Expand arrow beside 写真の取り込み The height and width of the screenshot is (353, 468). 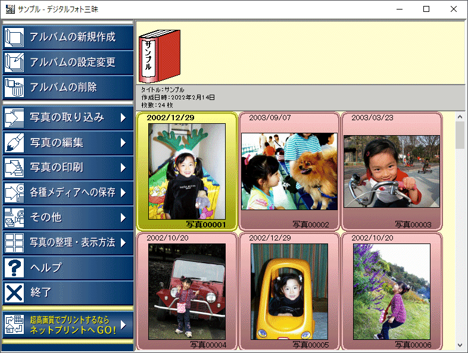(x=123, y=118)
